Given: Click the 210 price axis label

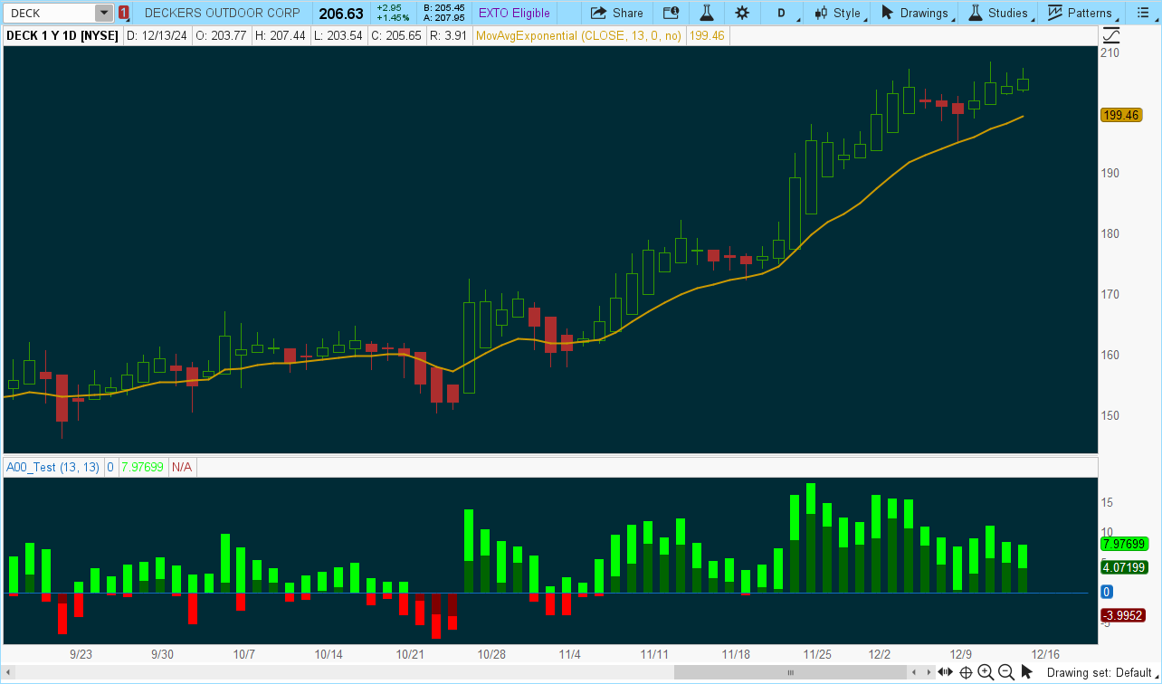Looking at the screenshot, I should click(x=1110, y=52).
